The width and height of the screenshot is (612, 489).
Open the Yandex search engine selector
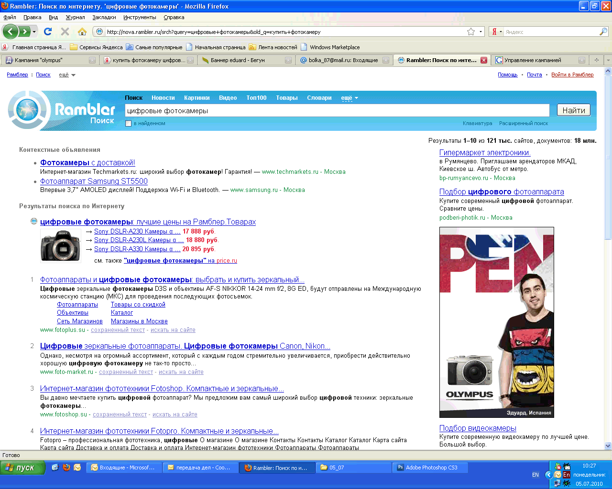[x=497, y=32]
